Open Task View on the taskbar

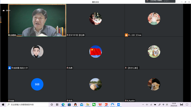(x=57, y=105)
